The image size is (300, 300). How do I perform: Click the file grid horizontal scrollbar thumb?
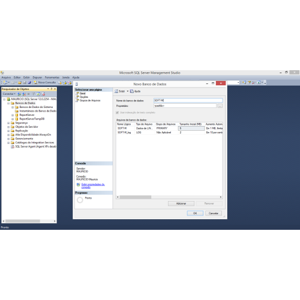click(136, 197)
